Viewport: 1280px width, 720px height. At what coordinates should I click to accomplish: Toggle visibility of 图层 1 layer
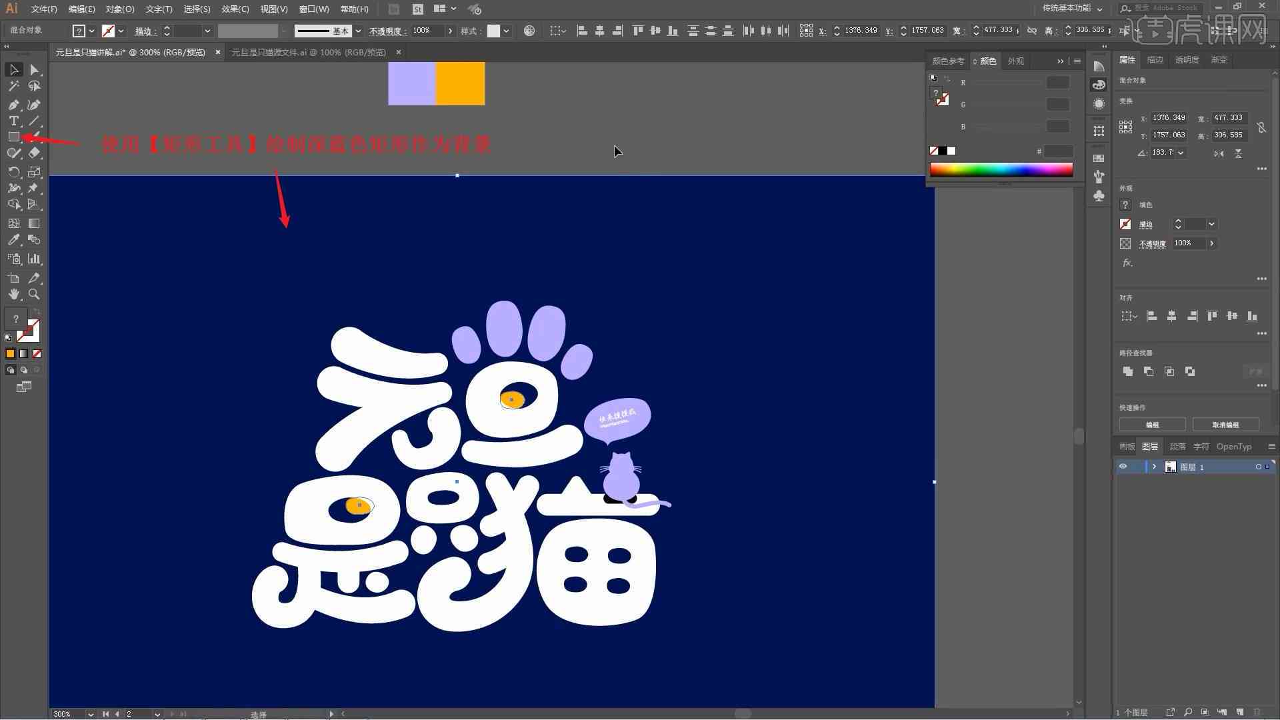pyautogui.click(x=1123, y=467)
